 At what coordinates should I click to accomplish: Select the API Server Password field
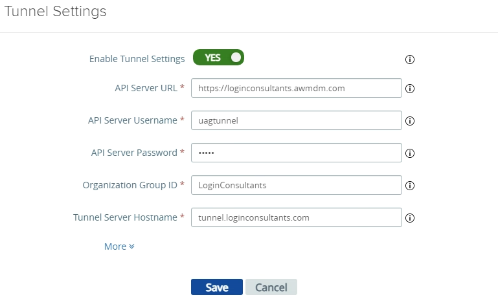point(297,153)
